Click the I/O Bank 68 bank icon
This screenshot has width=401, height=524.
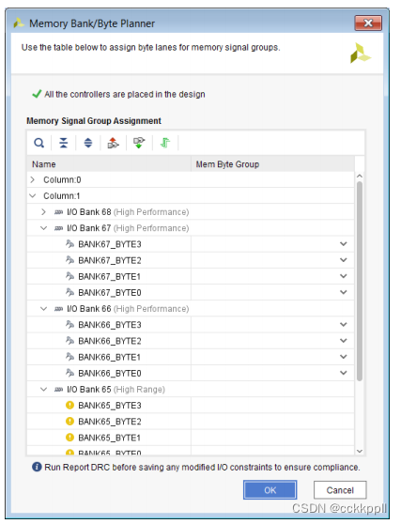click(58, 212)
